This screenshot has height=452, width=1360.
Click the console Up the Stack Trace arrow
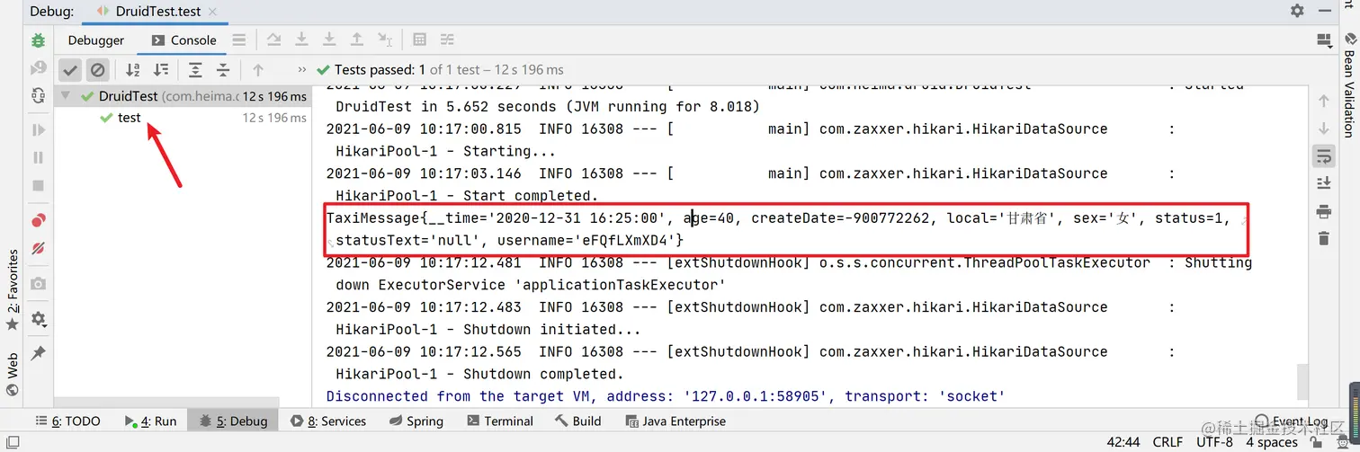[x=1323, y=101]
